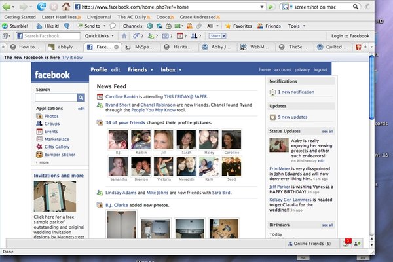Viewport: 393px width, 262px height.
Task: Reload the page with the refresh icon
Action: tap(41, 7)
